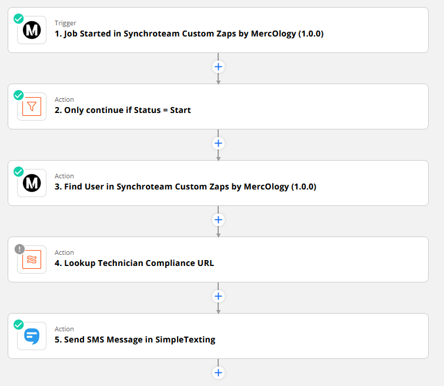Click the SimpleTexting chat bubble icon
444x386 pixels.
coord(32,336)
